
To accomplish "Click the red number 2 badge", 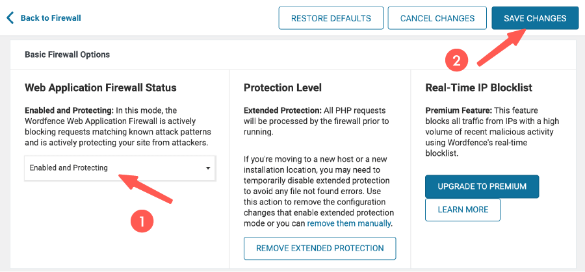I will coord(457,61).
